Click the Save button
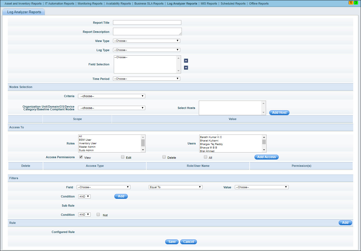Viewport: 361px width, 251px height. tap(172, 242)
